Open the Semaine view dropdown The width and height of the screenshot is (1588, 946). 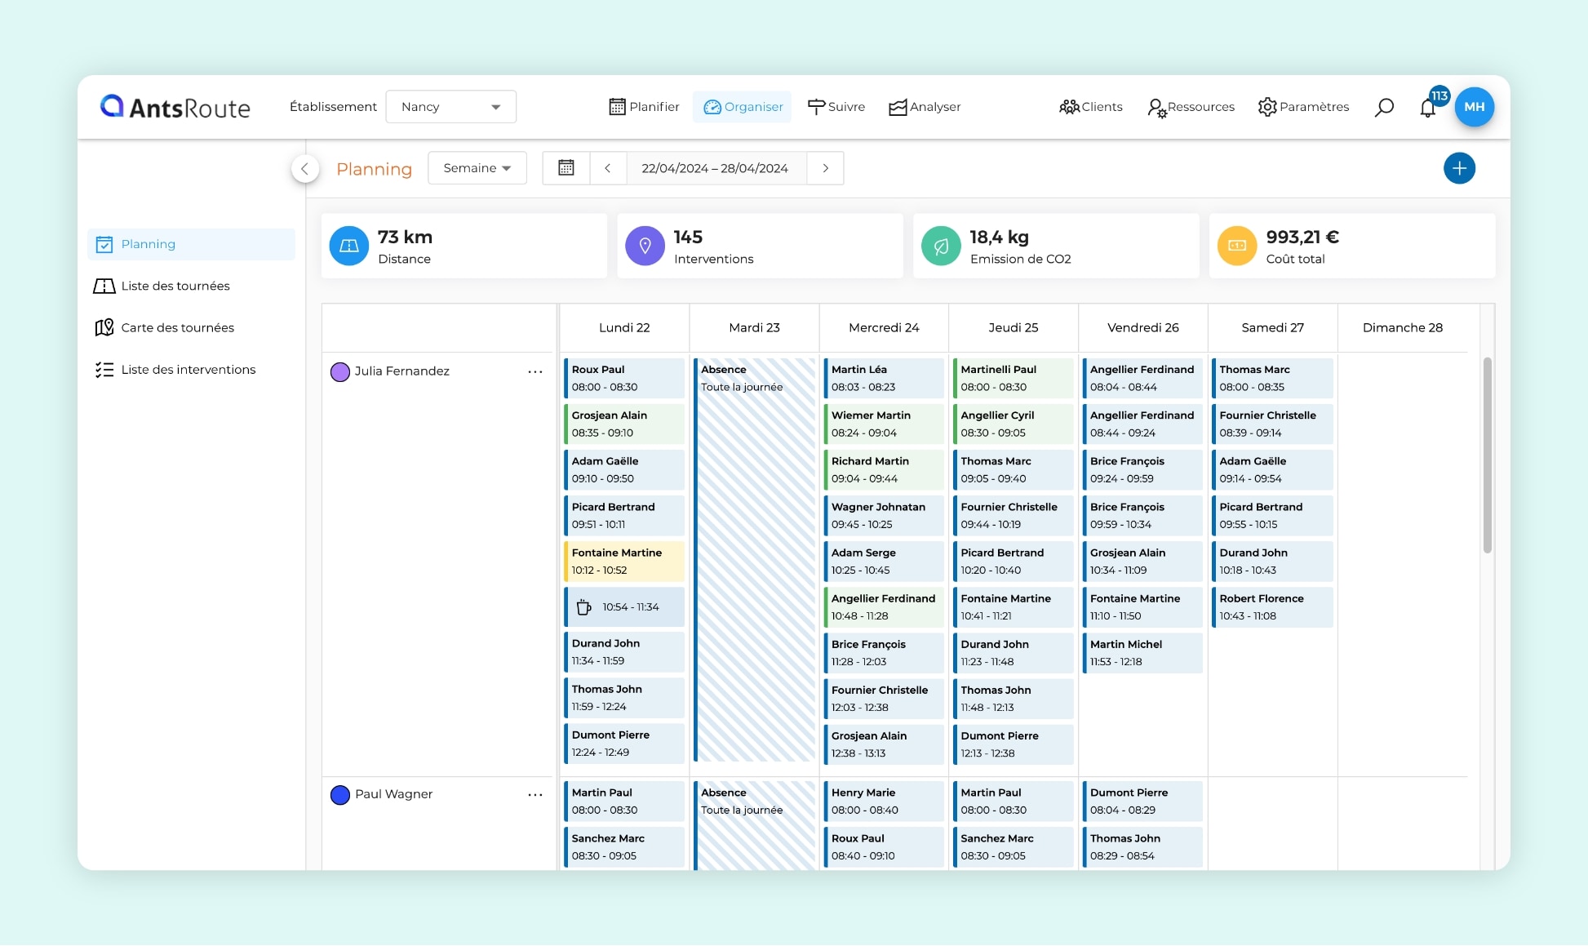477,168
